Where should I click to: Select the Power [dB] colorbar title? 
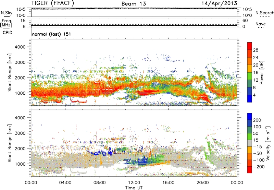click(262, 72)
